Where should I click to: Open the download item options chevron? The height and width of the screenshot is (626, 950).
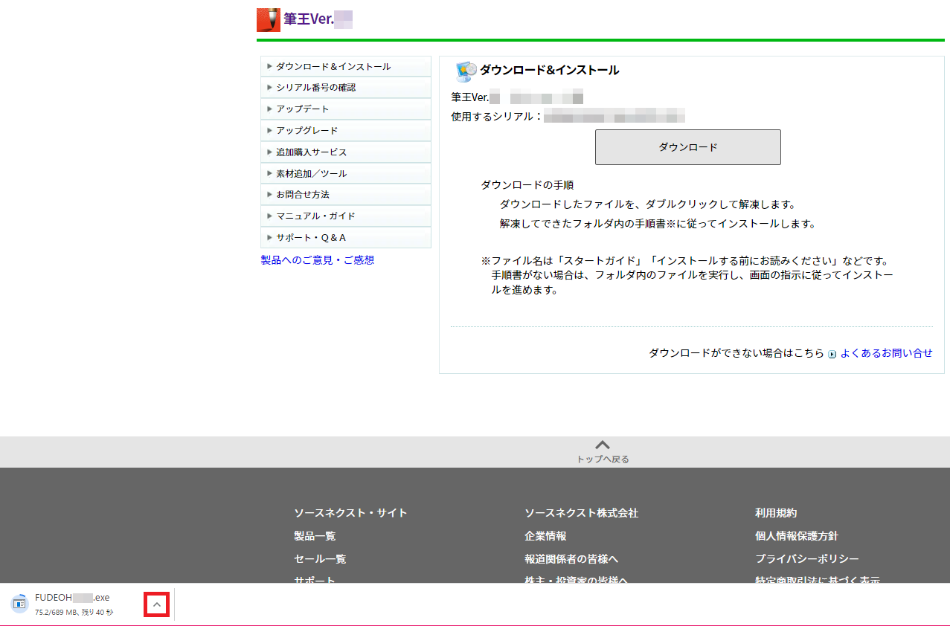coord(156,604)
